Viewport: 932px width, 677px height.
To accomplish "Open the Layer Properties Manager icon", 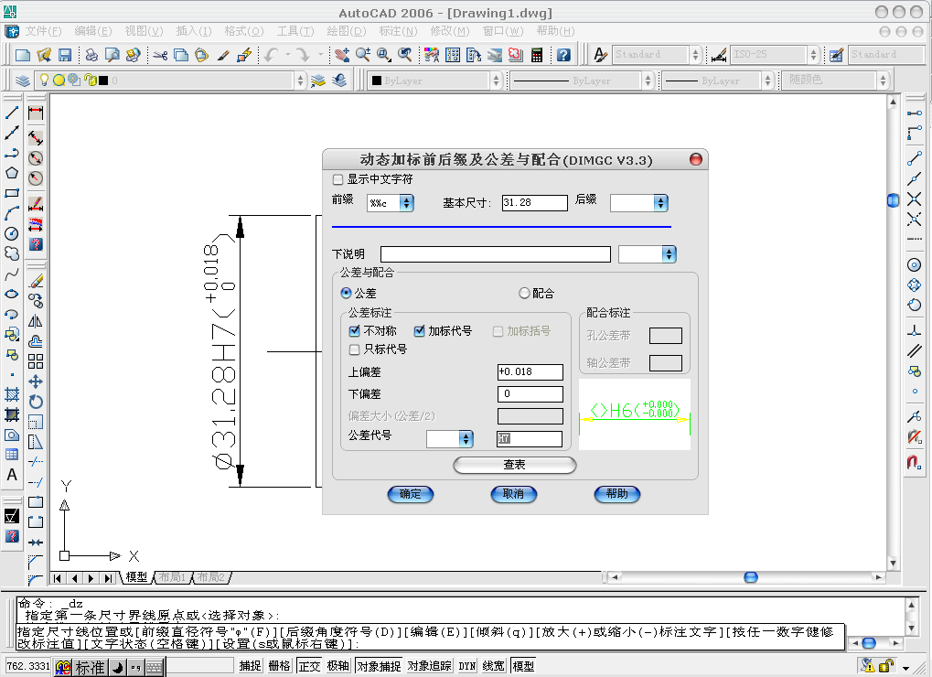I will 22,81.
